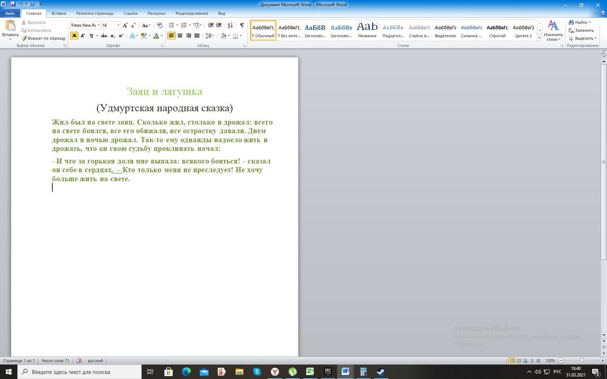Increase paragraph indent

point(219,26)
